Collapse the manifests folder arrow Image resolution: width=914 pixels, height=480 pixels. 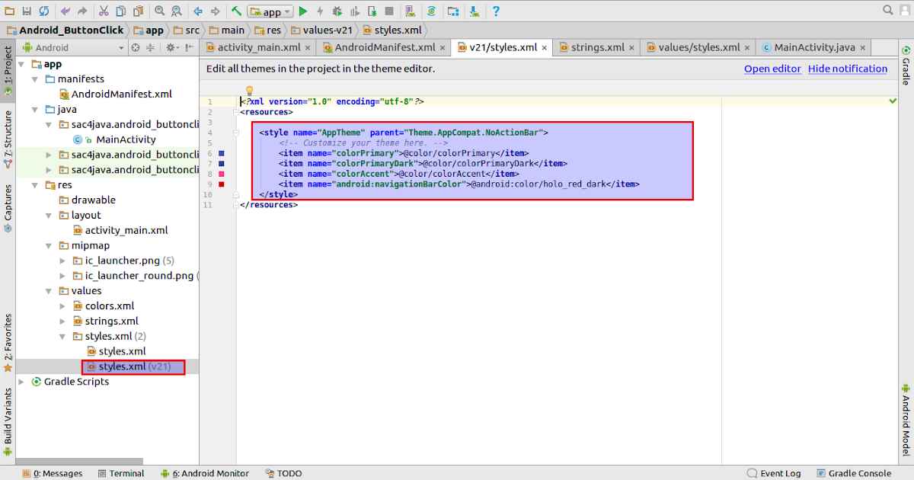coord(35,79)
